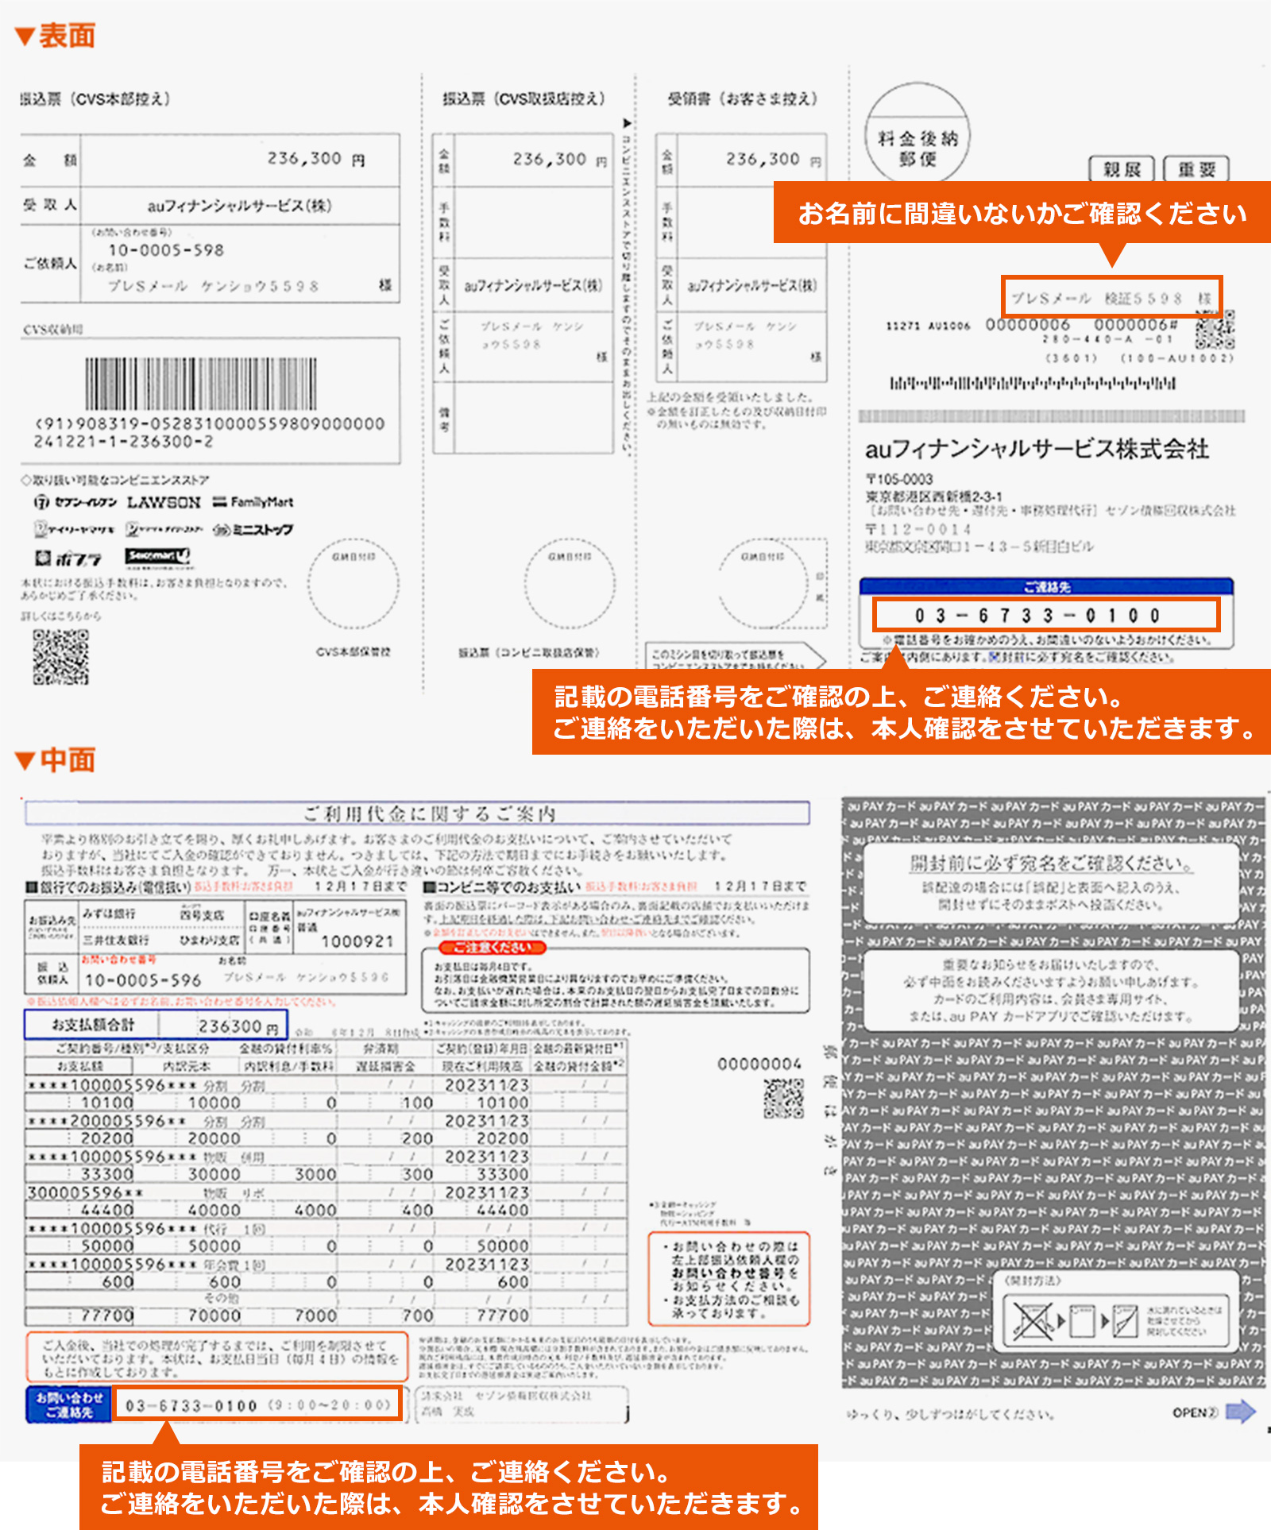Viewport: 1271px width, 1530px height.
Task: Click the 236,300 円 amount in the 受領書
Action: 773,160
